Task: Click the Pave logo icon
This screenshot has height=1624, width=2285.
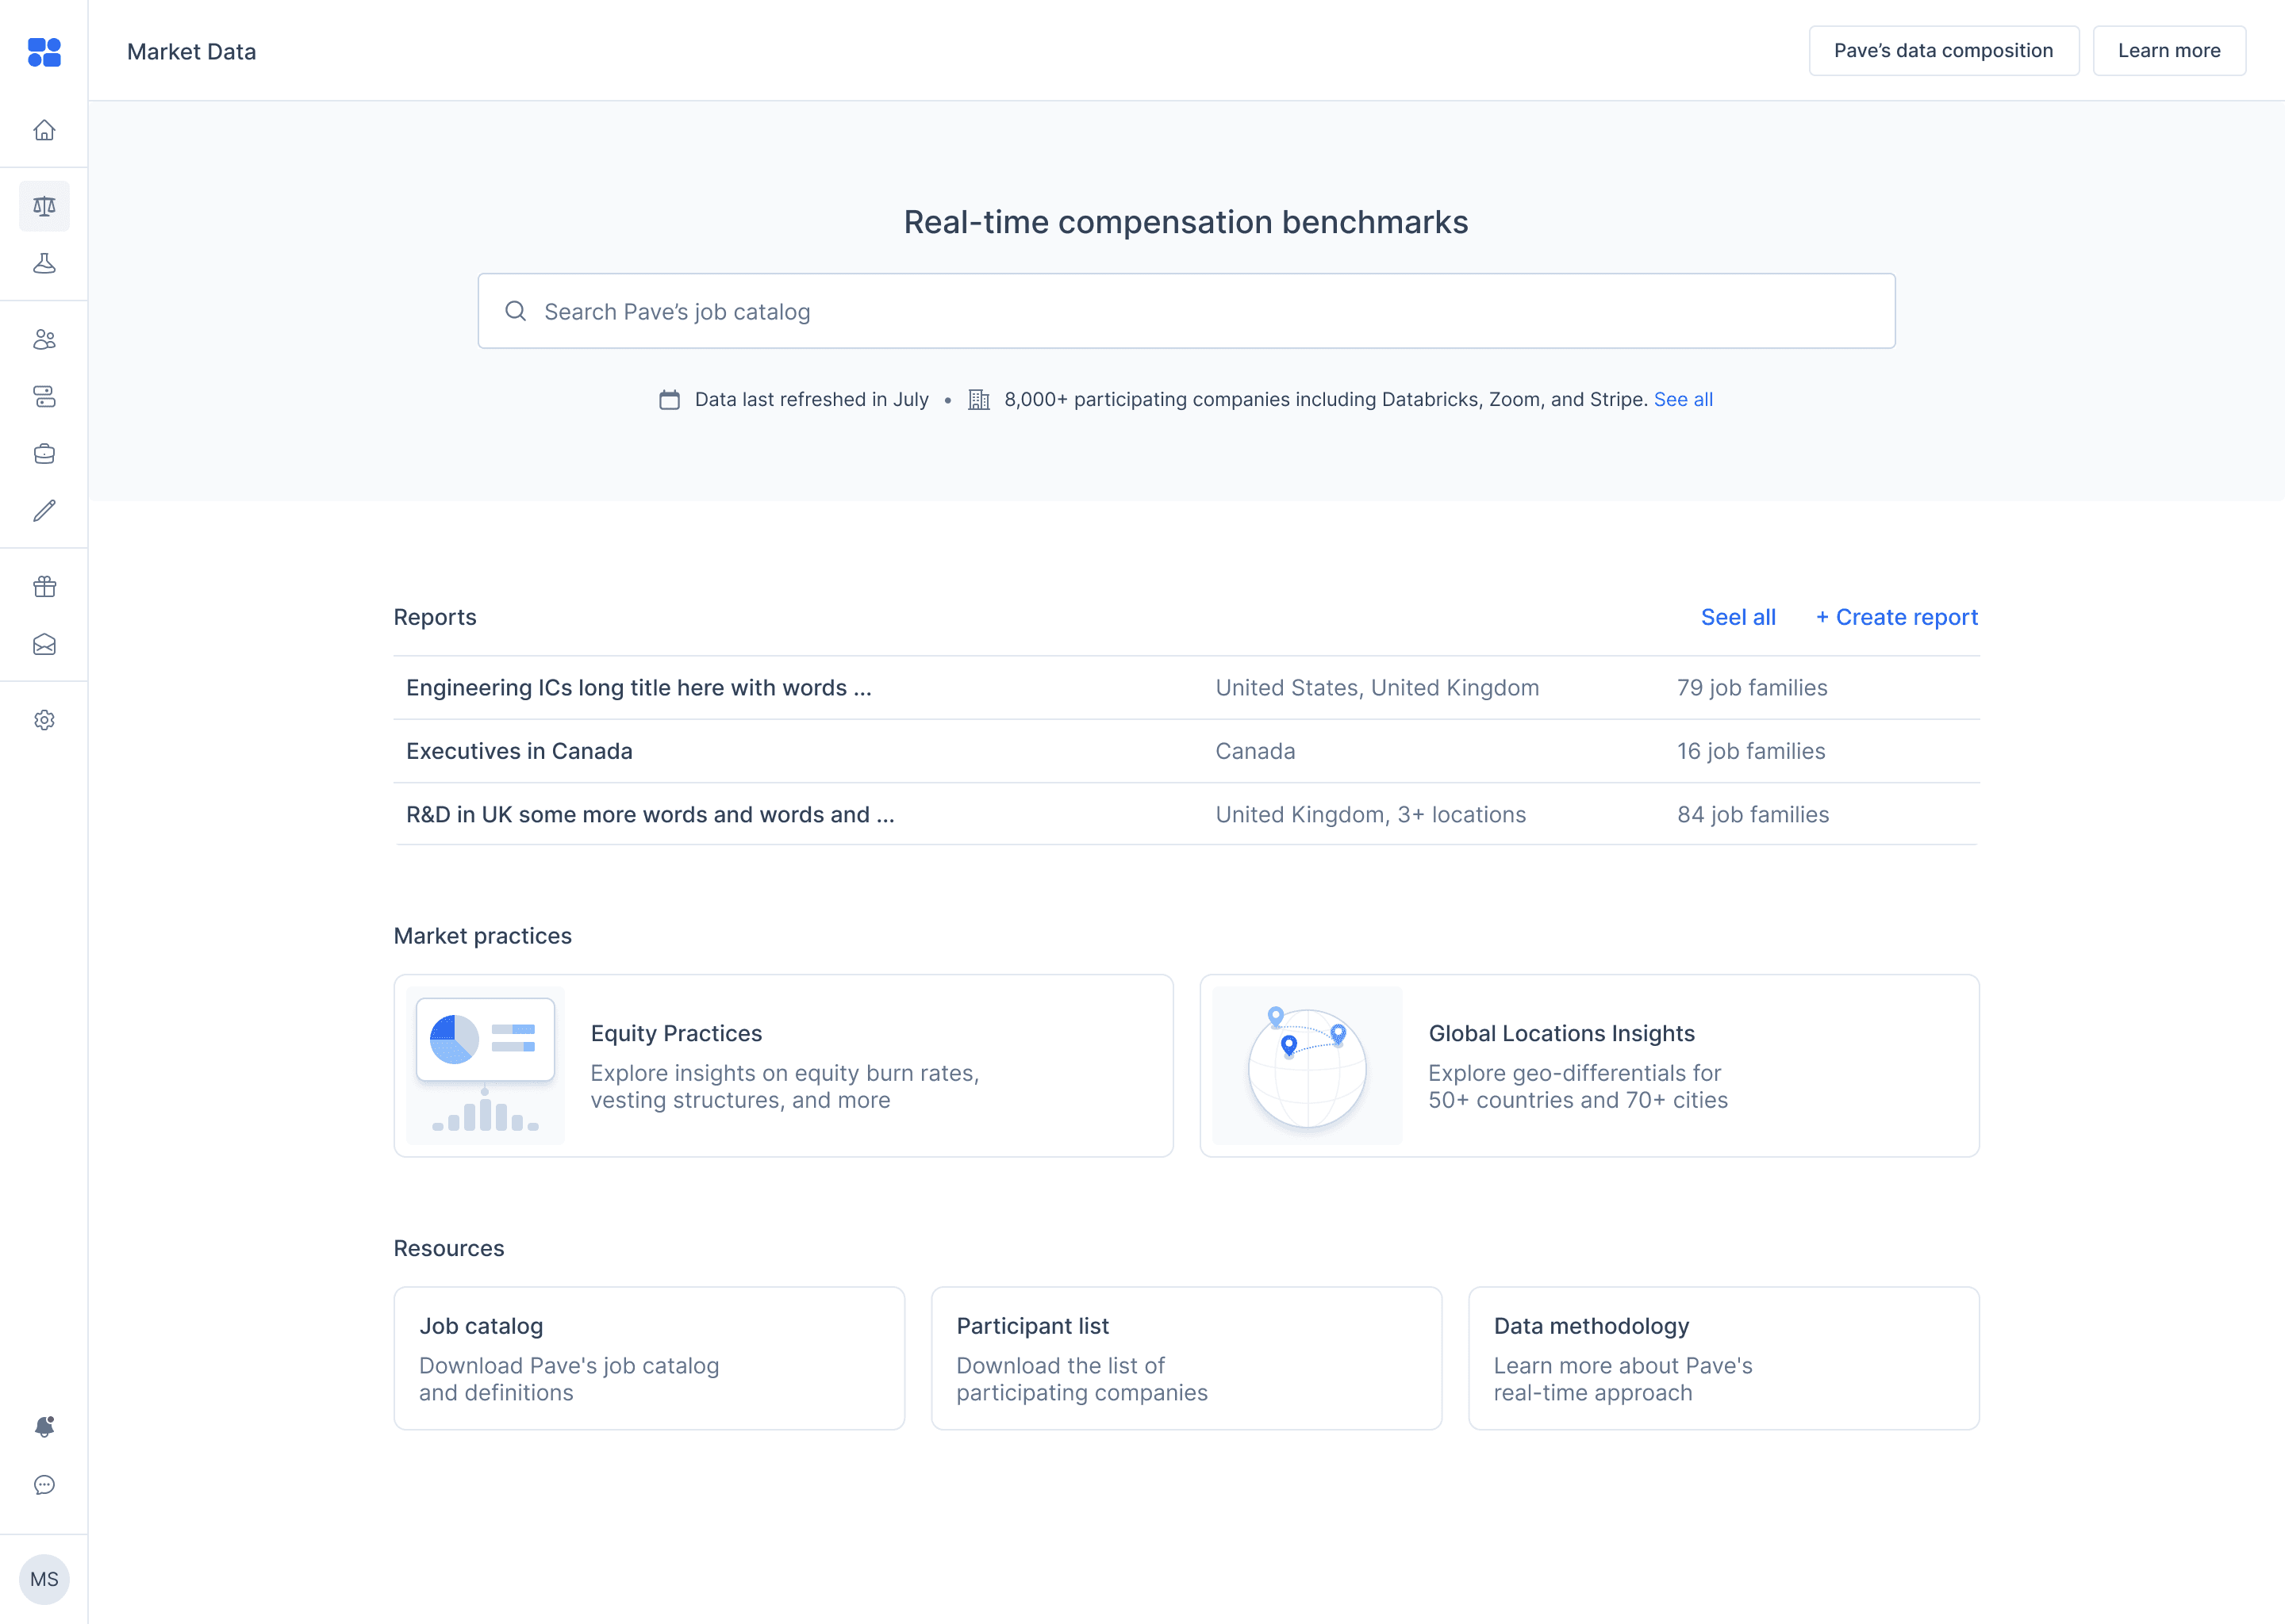Action: point(44,52)
